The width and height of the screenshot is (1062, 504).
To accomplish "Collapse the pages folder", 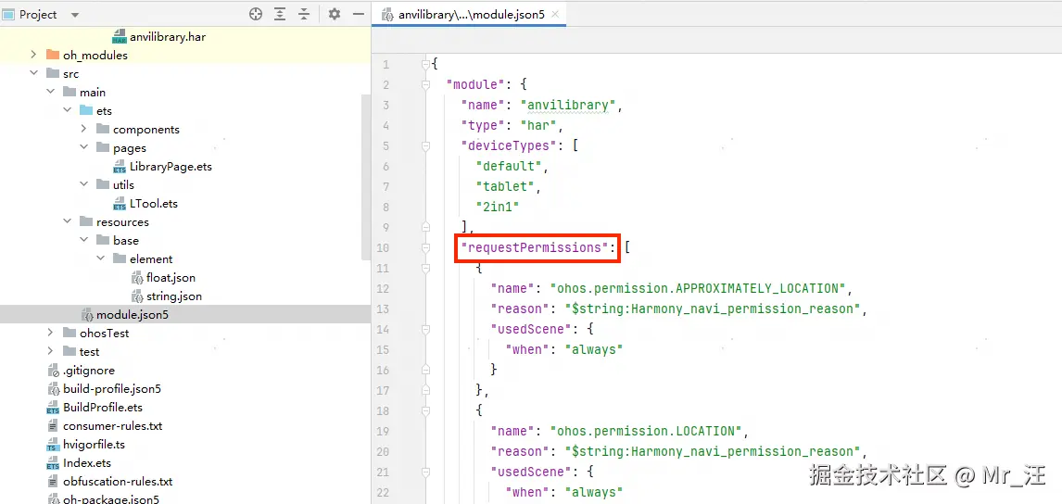I will 84,147.
